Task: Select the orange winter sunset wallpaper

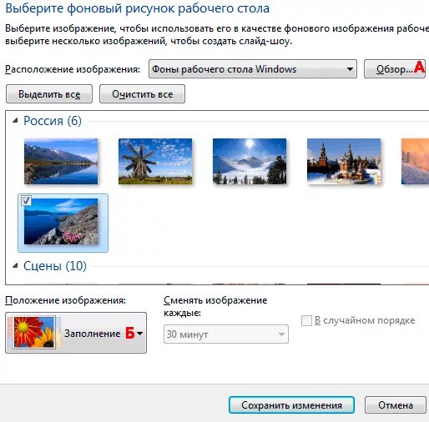Action: click(x=415, y=162)
